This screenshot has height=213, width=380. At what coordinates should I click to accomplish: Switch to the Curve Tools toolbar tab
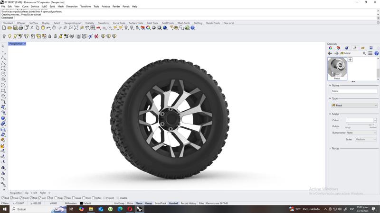pos(119,23)
